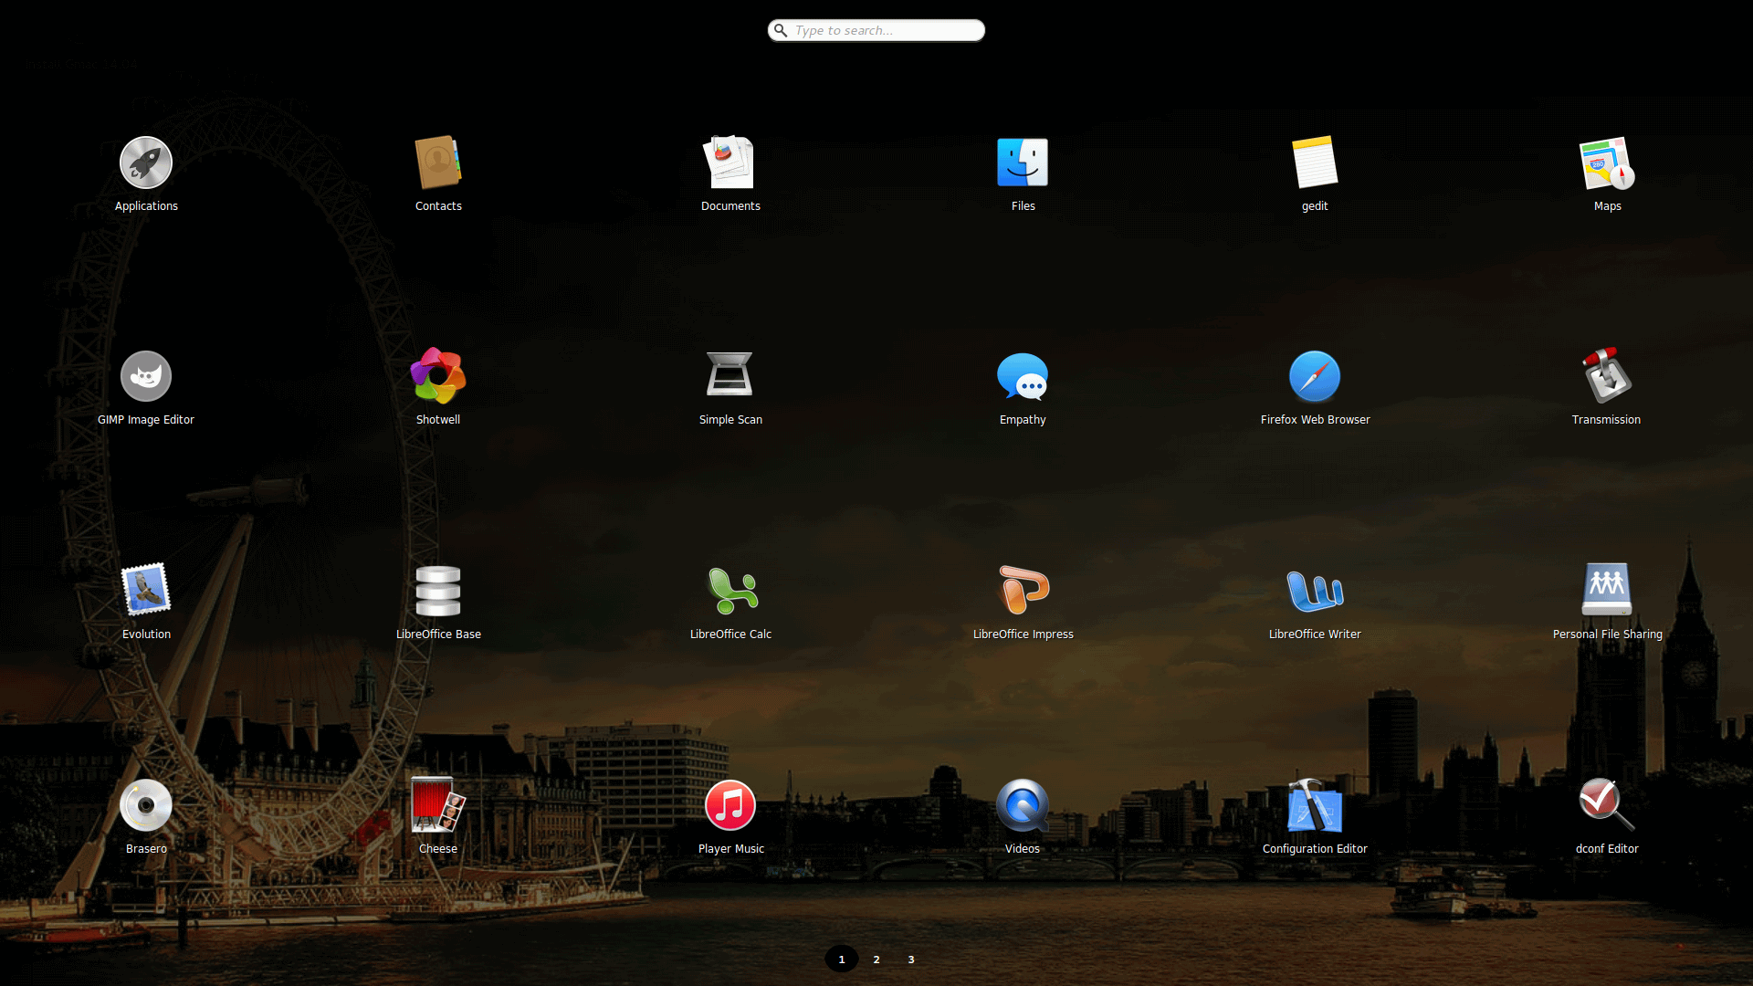Open LibreOffice Base database

(438, 591)
